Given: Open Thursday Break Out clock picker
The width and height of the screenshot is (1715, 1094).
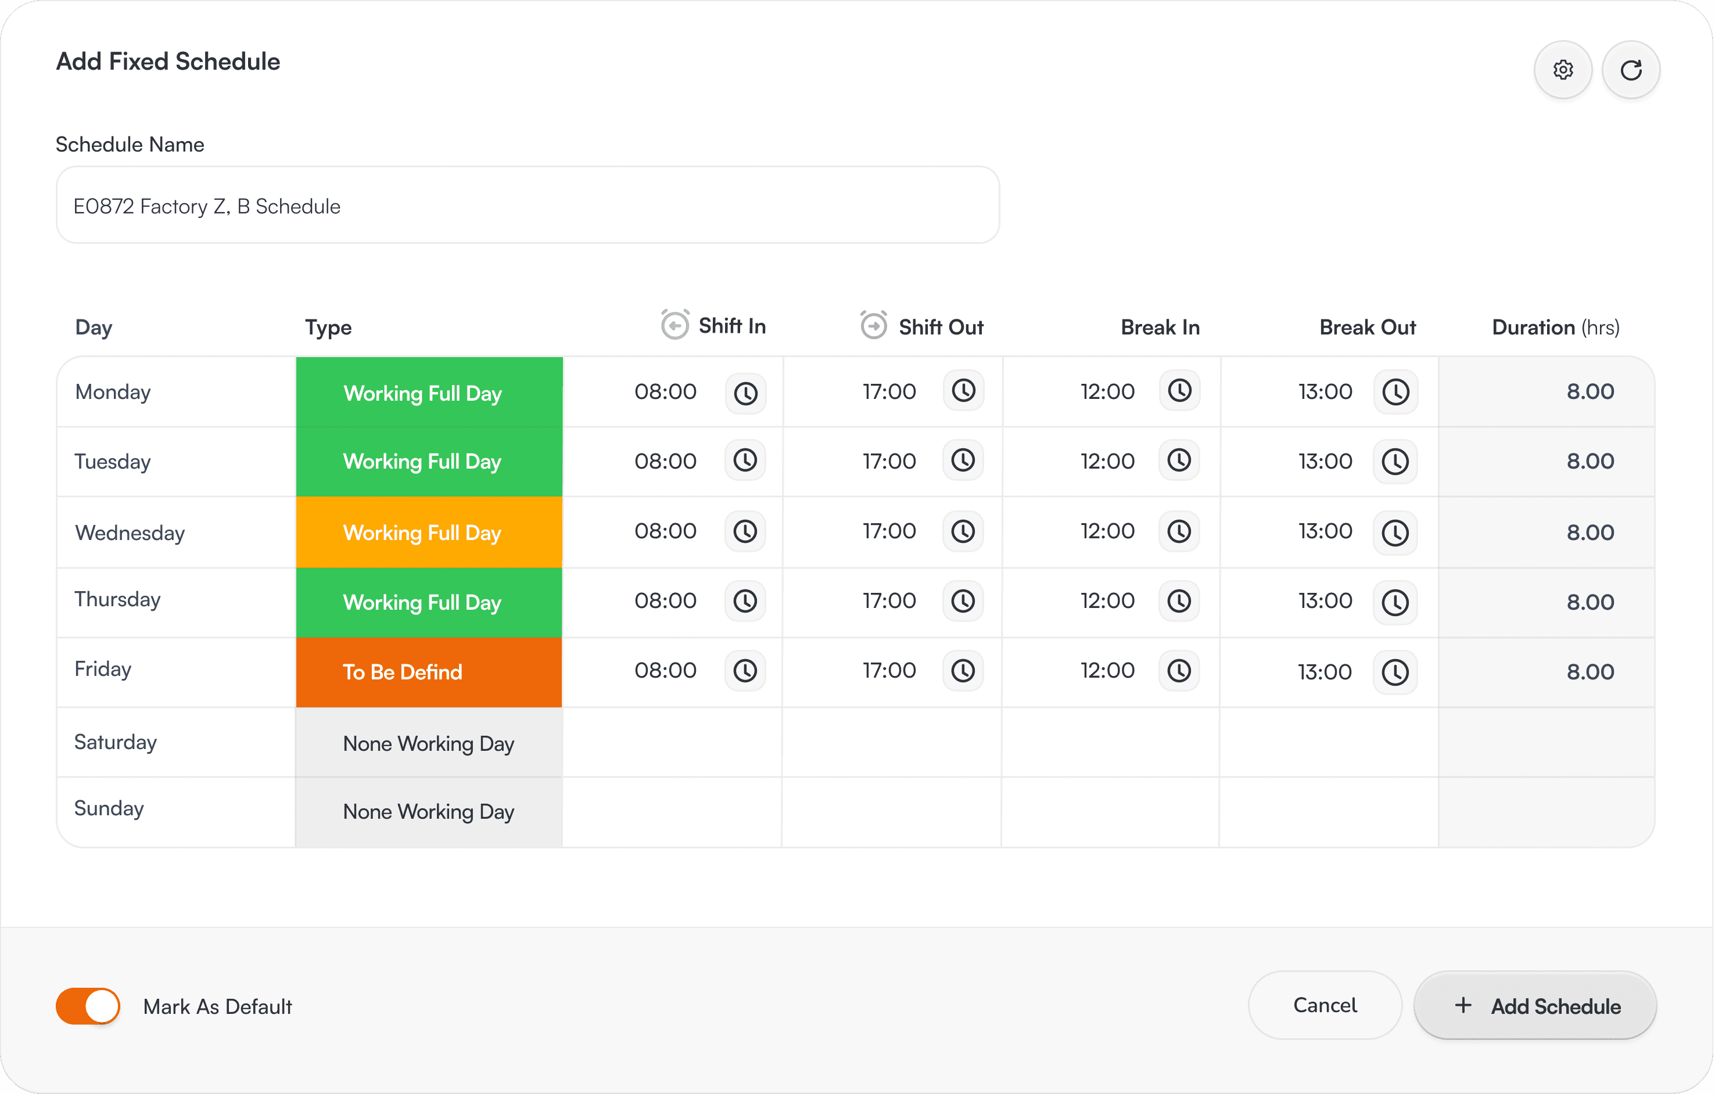Looking at the screenshot, I should click(1394, 603).
